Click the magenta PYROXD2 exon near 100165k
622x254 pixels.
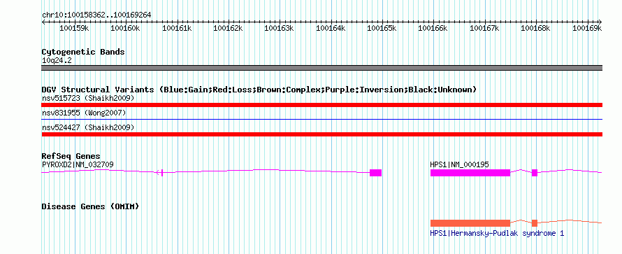coord(375,173)
